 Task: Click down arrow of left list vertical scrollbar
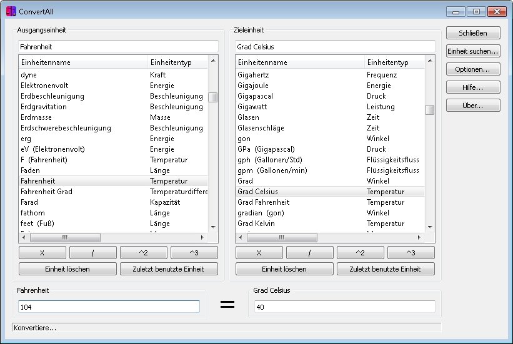click(x=213, y=227)
